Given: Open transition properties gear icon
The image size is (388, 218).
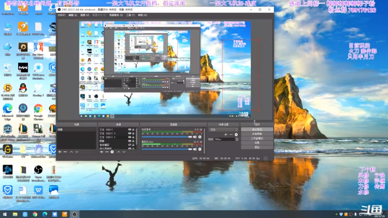Looking at the screenshot, I should [x=236, y=134].
